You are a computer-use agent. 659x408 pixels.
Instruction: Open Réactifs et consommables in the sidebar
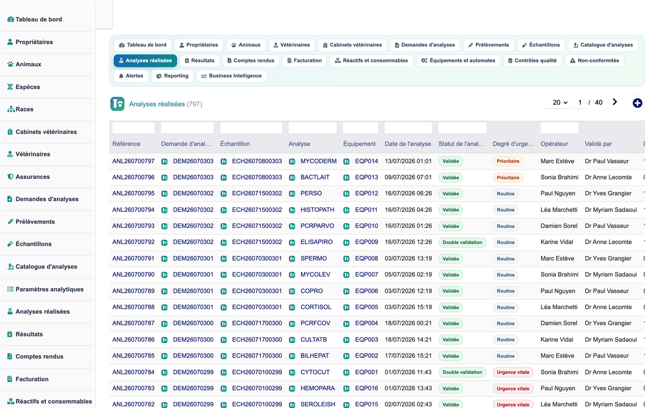click(54, 401)
